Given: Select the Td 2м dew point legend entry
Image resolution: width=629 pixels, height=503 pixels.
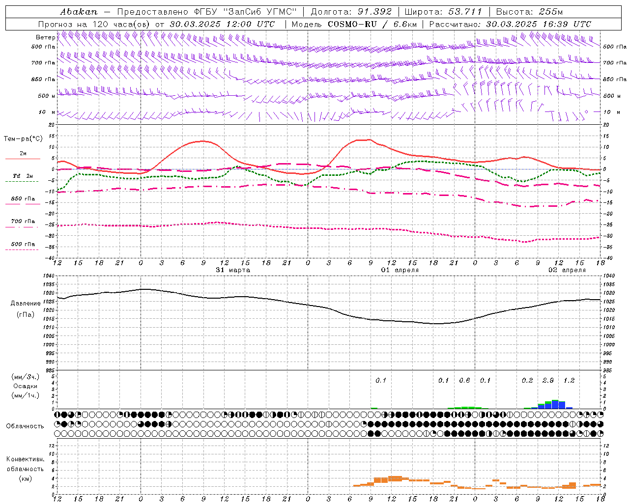Looking at the screenshot, I should (x=23, y=176).
